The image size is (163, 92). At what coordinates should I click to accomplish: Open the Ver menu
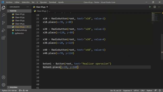[33, 2]
